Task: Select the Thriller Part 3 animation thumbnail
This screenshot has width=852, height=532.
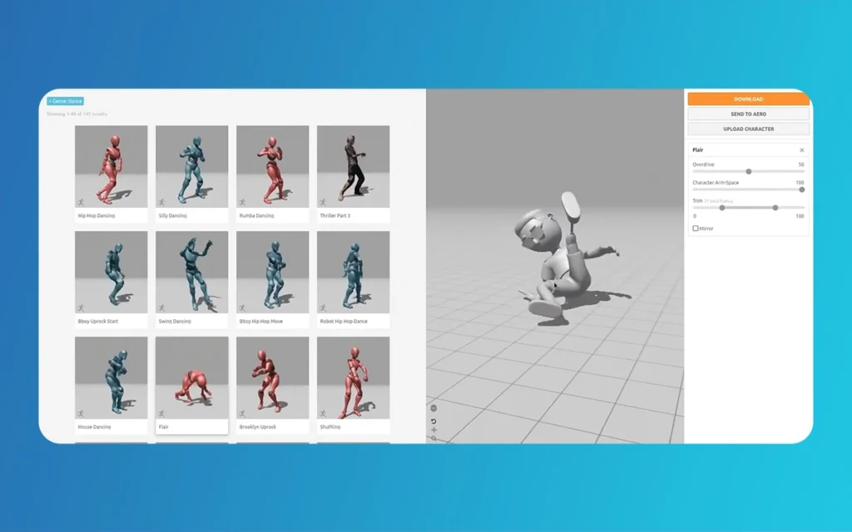Action: (x=353, y=166)
